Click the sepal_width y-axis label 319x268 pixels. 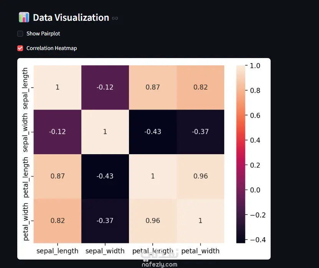click(x=25, y=133)
